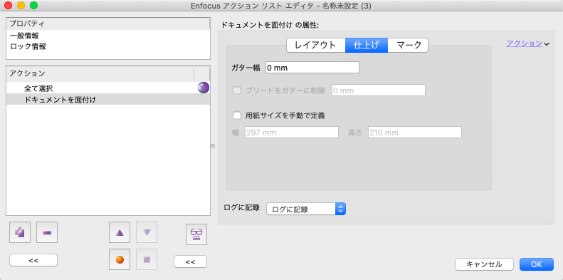Click purple sphere icon beside 全て選択
This screenshot has height=280, width=563.
pyautogui.click(x=204, y=88)
